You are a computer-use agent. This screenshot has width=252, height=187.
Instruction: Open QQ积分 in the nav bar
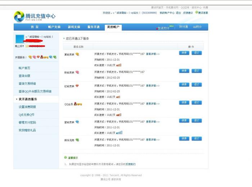(x=197, y=27)
